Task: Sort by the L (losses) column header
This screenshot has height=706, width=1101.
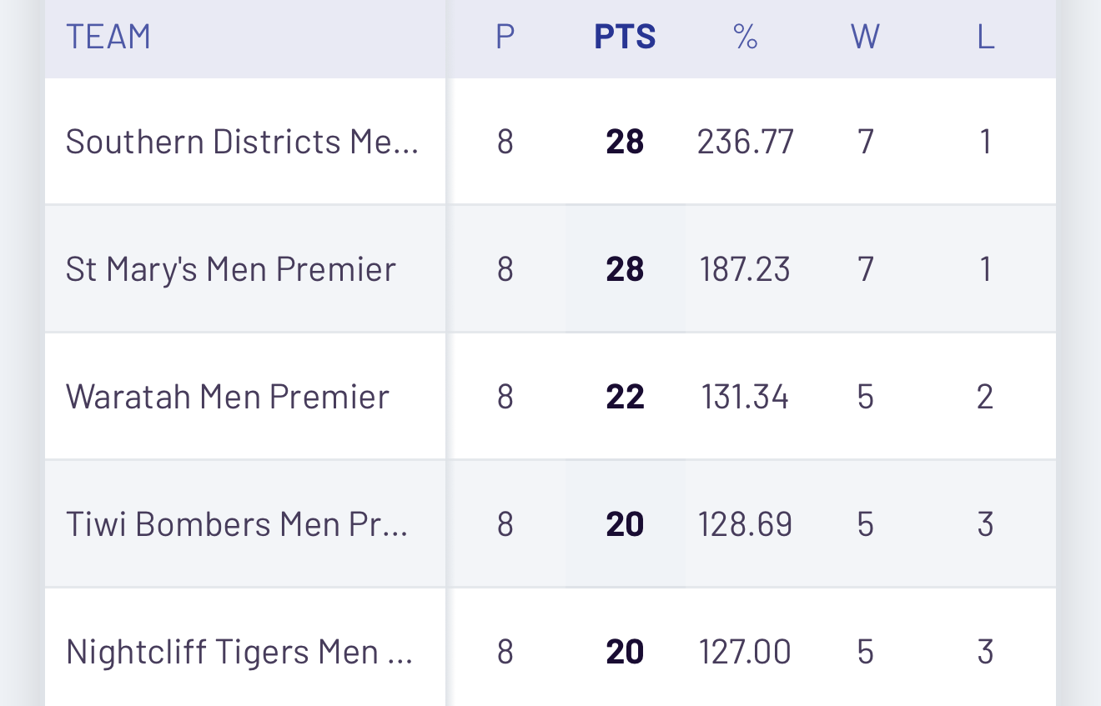Action: click(985, 38)
